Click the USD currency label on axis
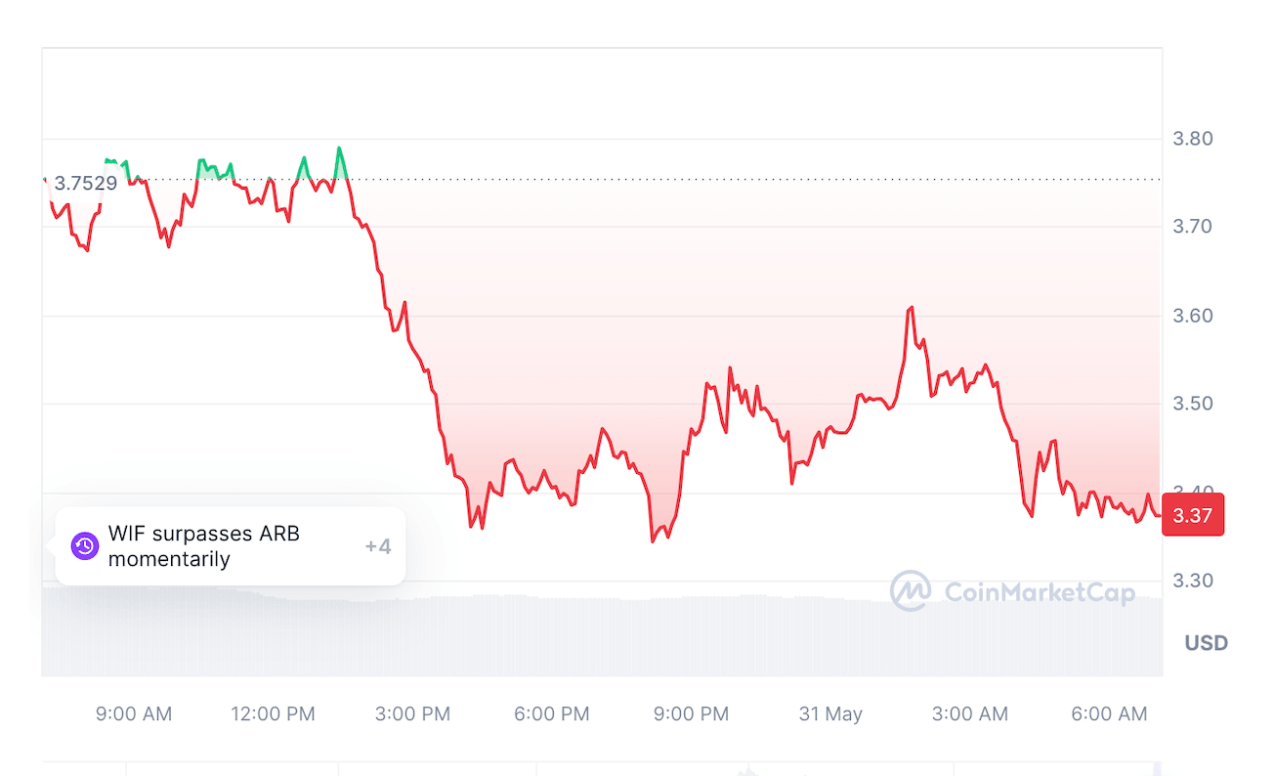 point(1205,643)
